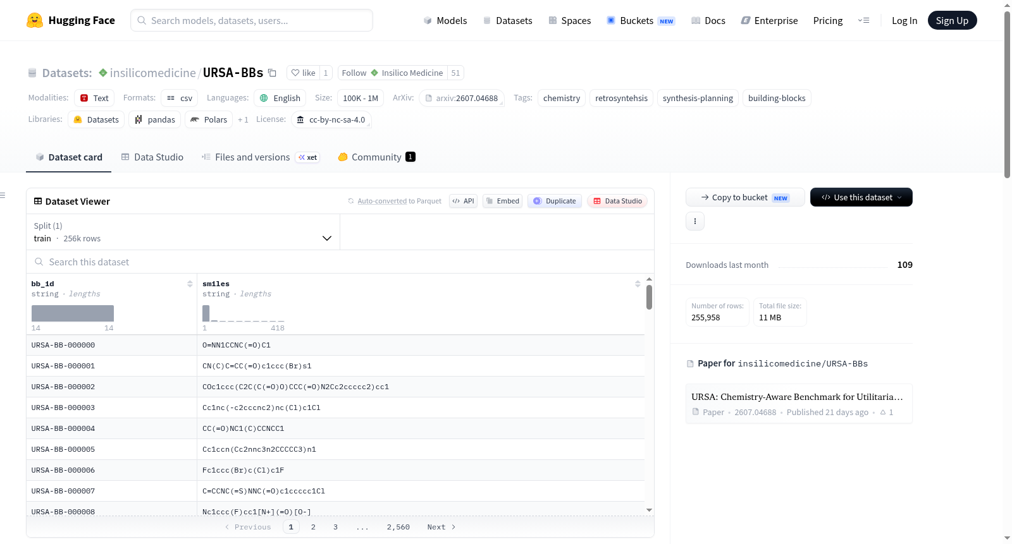Open the navigation more-options menu icon
The image size is (1012, 544).
click(x=863, y=20)
